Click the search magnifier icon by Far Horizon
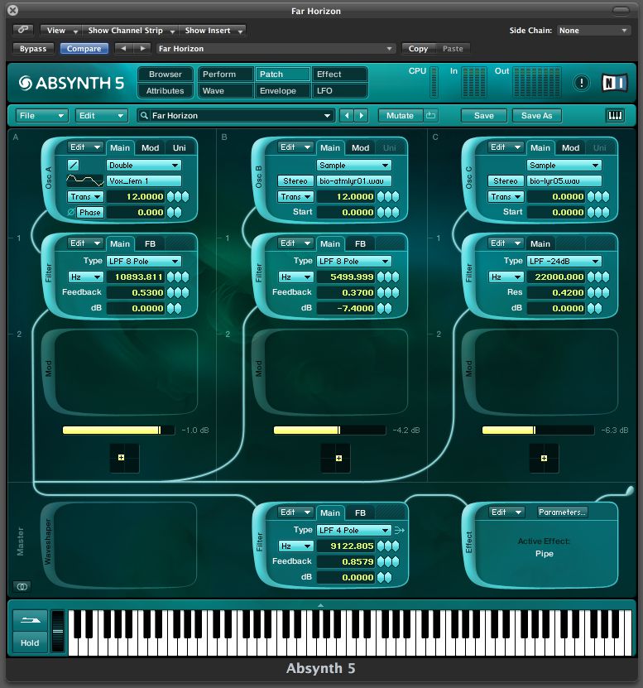The width and height of the screenshot is (643, 688). click(x=143, y=115)
